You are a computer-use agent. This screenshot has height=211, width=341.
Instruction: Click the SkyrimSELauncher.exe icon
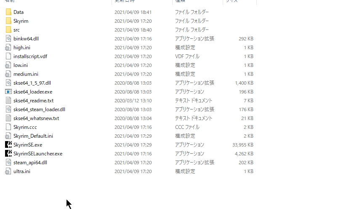(x=8, y=154)
